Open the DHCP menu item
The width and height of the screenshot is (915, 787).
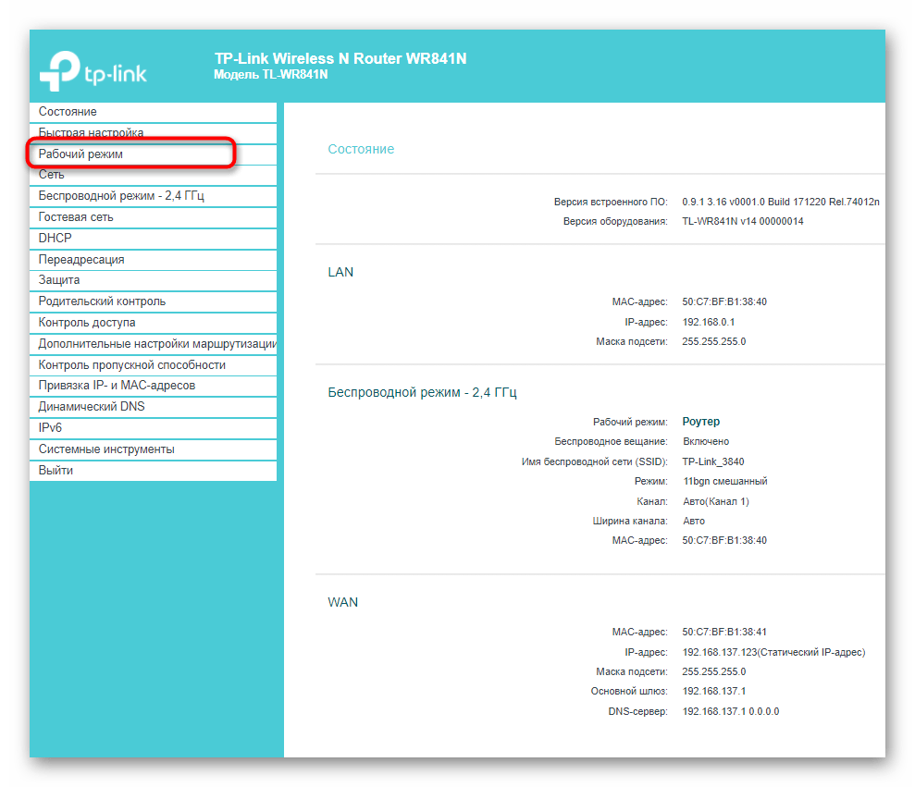pyautogui.click(x=153, y=238)
